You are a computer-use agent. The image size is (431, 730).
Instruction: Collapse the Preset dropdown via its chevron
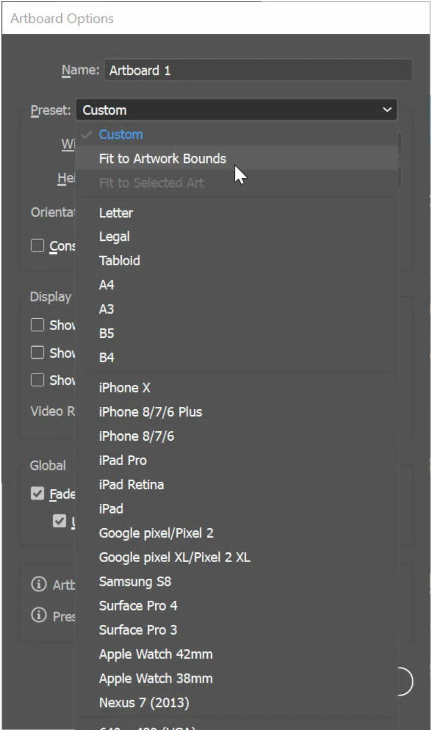pos(387,110)
